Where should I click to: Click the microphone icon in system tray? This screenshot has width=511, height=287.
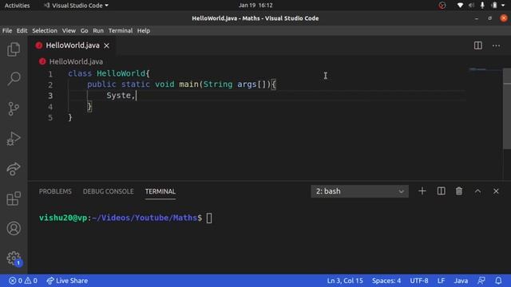coord(482,6)
